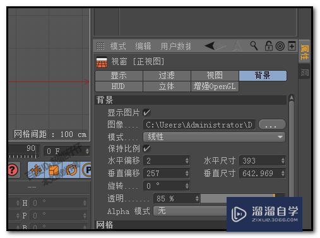Switch to the 显示 tab
The image size is (320, 238).
[x=119, y=76]
